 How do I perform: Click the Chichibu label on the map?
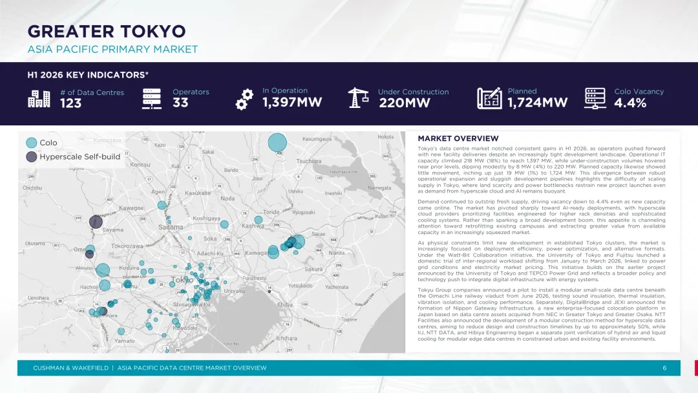click(32, 188)
